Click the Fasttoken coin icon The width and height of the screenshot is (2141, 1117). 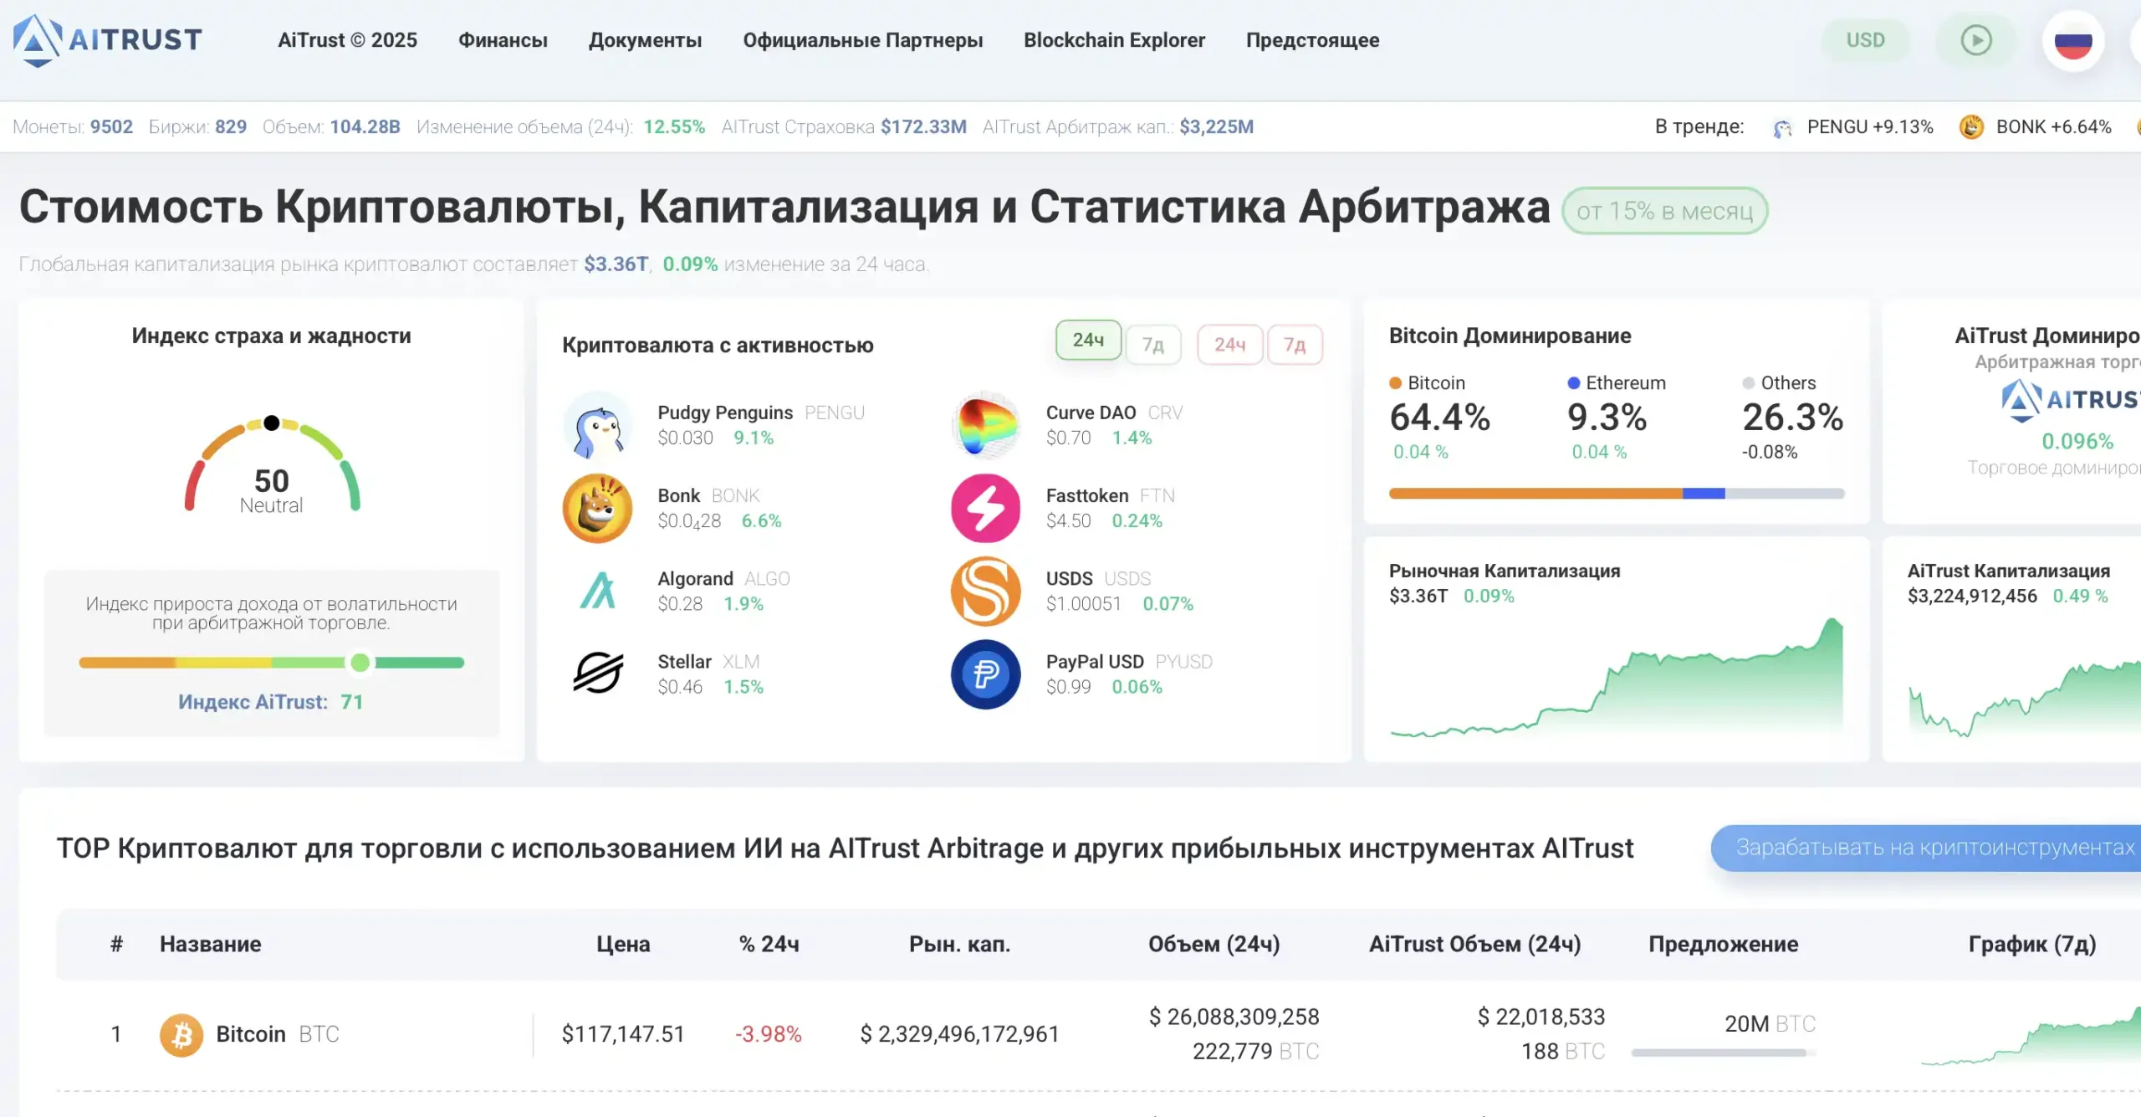(986, 508)
